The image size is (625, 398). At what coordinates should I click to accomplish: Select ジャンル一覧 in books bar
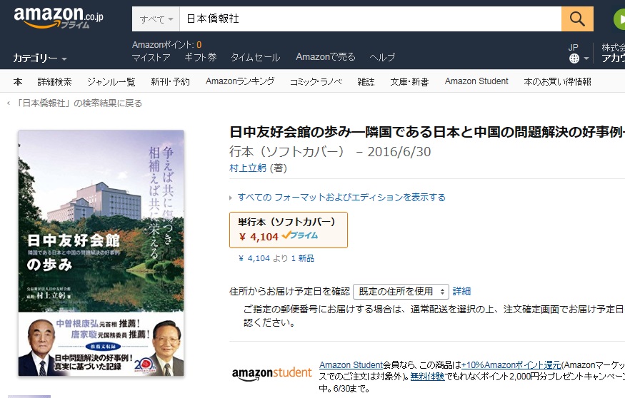[111, 81]
